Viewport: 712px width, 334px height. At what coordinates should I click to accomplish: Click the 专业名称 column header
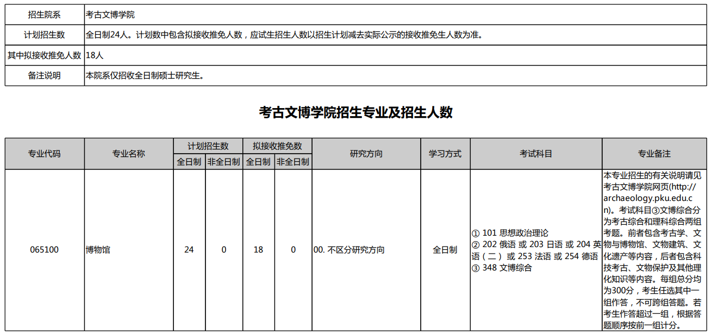(128, 154)
